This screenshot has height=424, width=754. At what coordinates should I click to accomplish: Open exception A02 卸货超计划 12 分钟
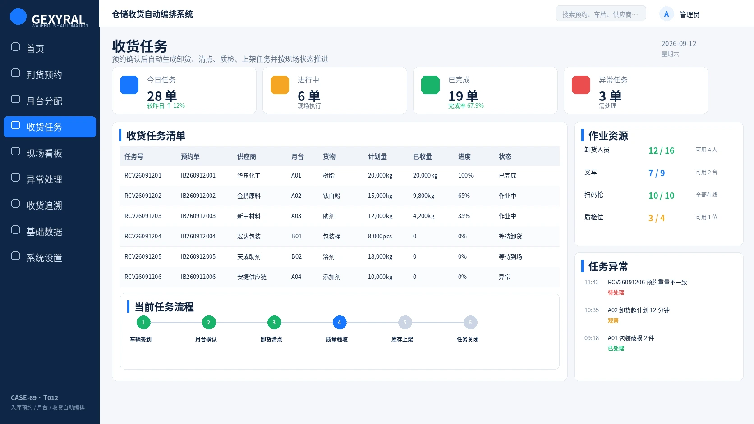(x=639, y=310)
